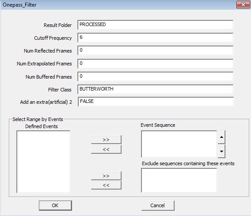Select the Filter Class BUTTERWORTH field
Viewport: 251px width, 216px height.
point(155,89)
